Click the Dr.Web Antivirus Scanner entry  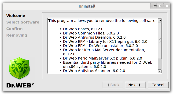click(94, 71)
